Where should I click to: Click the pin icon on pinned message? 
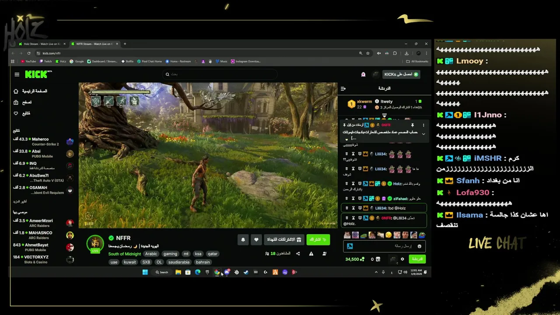[x=412, y=125]
